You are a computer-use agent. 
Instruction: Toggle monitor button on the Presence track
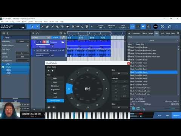pyautogui.click(x=48, y=42)
